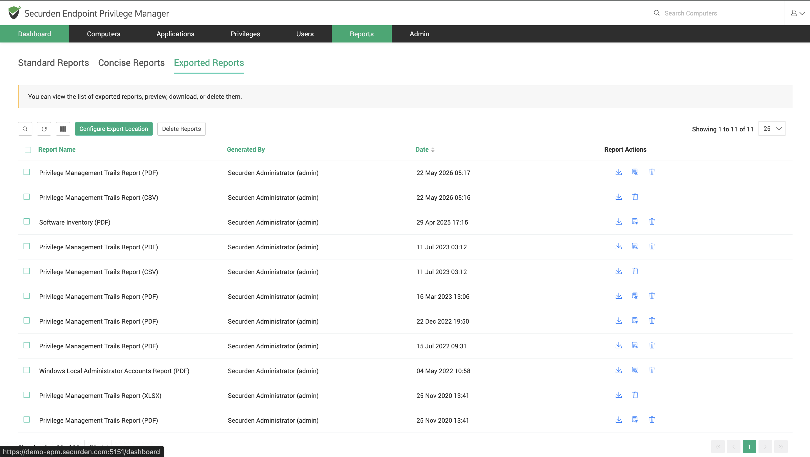This screenshot has width=810, height=457.
Task: Click the search magnifier icon in the toolbar
Action: (x=25, y=129)
